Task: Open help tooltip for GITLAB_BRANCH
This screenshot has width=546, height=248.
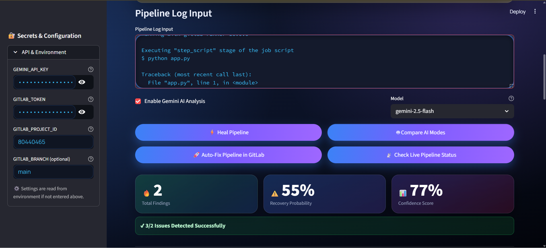Action: coord(91,159)
